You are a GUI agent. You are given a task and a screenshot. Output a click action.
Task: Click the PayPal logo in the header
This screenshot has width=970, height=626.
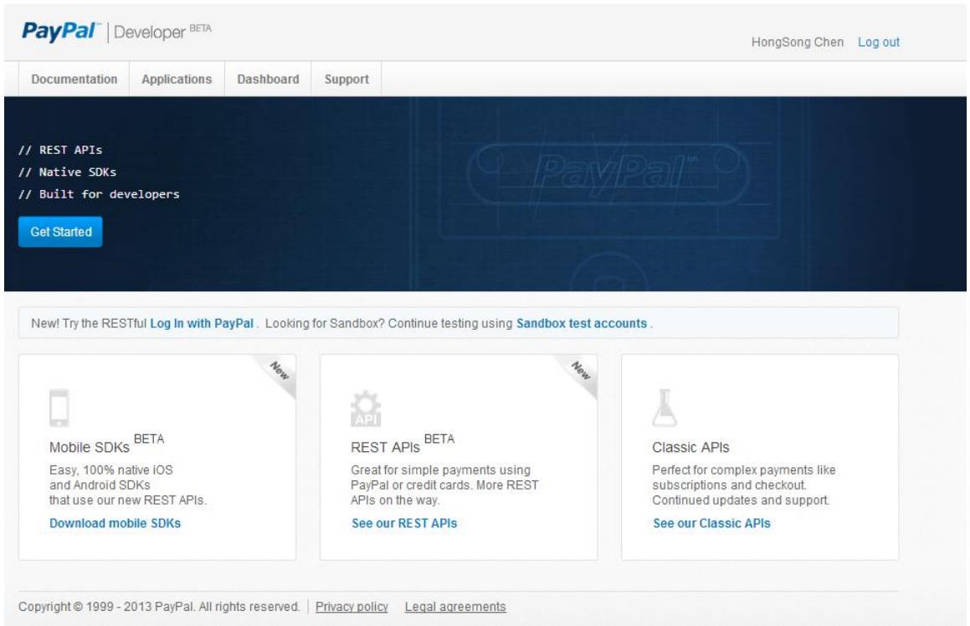60,31
